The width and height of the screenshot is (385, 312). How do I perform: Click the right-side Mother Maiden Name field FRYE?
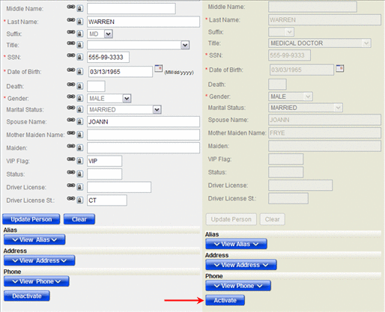(x=324, y=133)
